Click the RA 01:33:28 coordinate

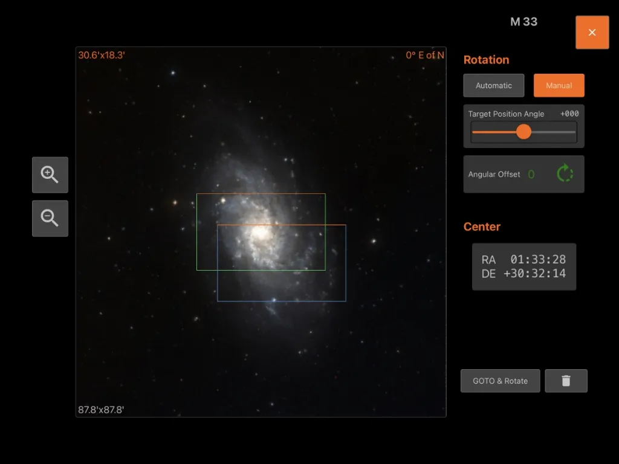(x=523, y=260)
